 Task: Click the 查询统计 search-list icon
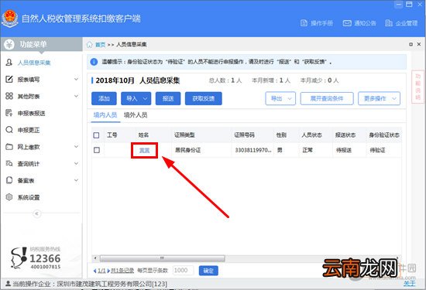coord(9,164)
